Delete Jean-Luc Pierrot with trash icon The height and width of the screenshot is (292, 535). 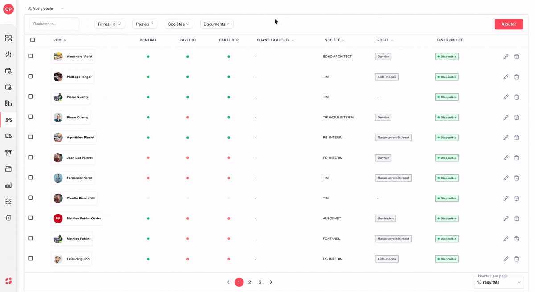click(516, 158)
